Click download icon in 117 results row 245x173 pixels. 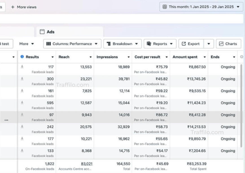tap(22, 67)
